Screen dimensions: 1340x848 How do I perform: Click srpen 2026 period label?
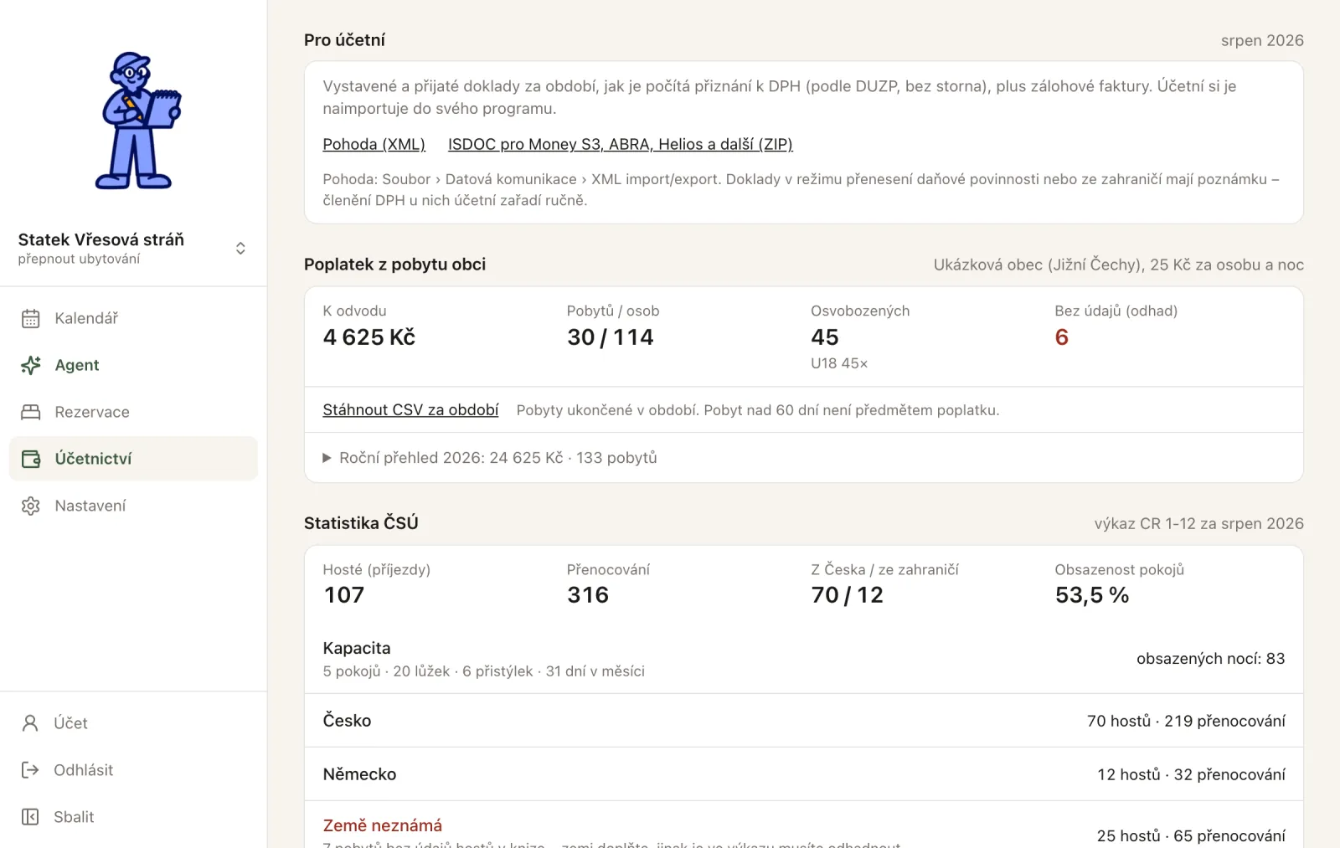pos(1262,40)
